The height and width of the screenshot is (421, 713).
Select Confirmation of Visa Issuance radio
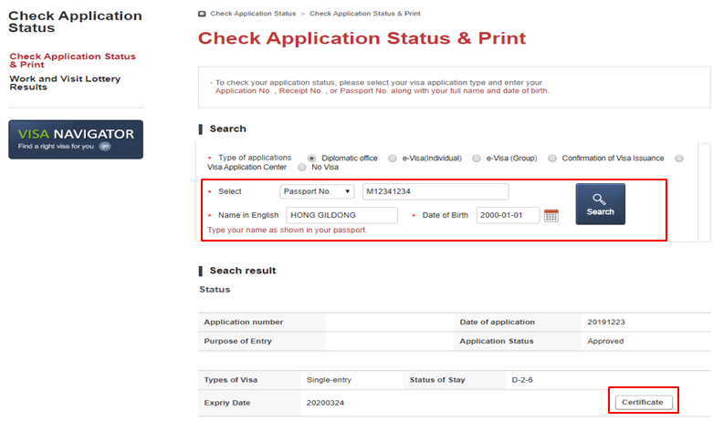click(x=552, y=159)
